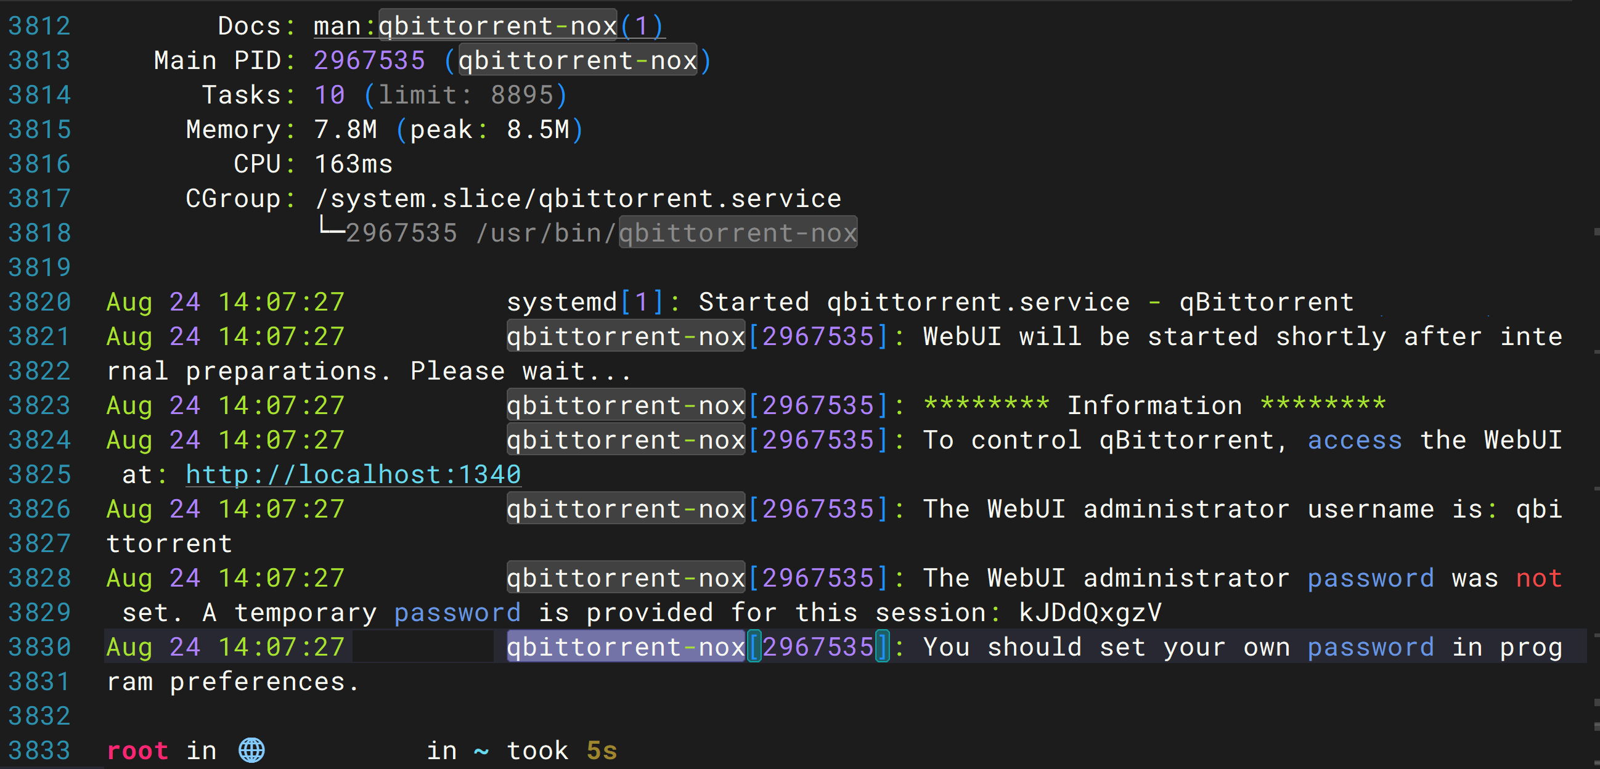Click the Tasks "limit: 8895" text
The width and height of the screenshot is (1600, 769).
[x=465, y=95]
